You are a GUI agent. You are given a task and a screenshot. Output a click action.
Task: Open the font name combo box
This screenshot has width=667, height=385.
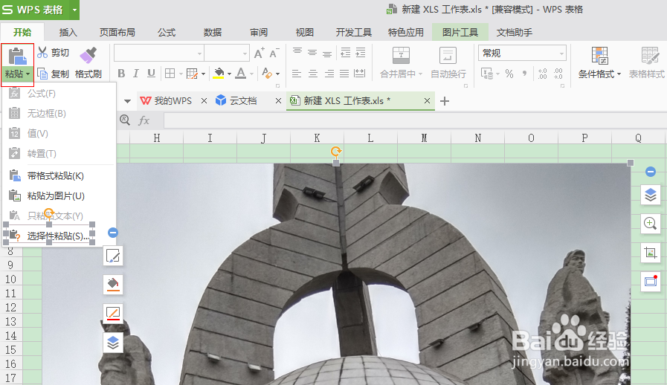158,54
